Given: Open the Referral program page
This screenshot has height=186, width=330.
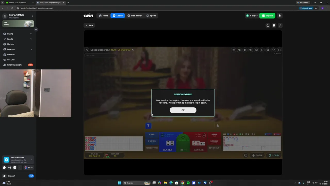Looking at the screenshot, I should pos(18,65).
